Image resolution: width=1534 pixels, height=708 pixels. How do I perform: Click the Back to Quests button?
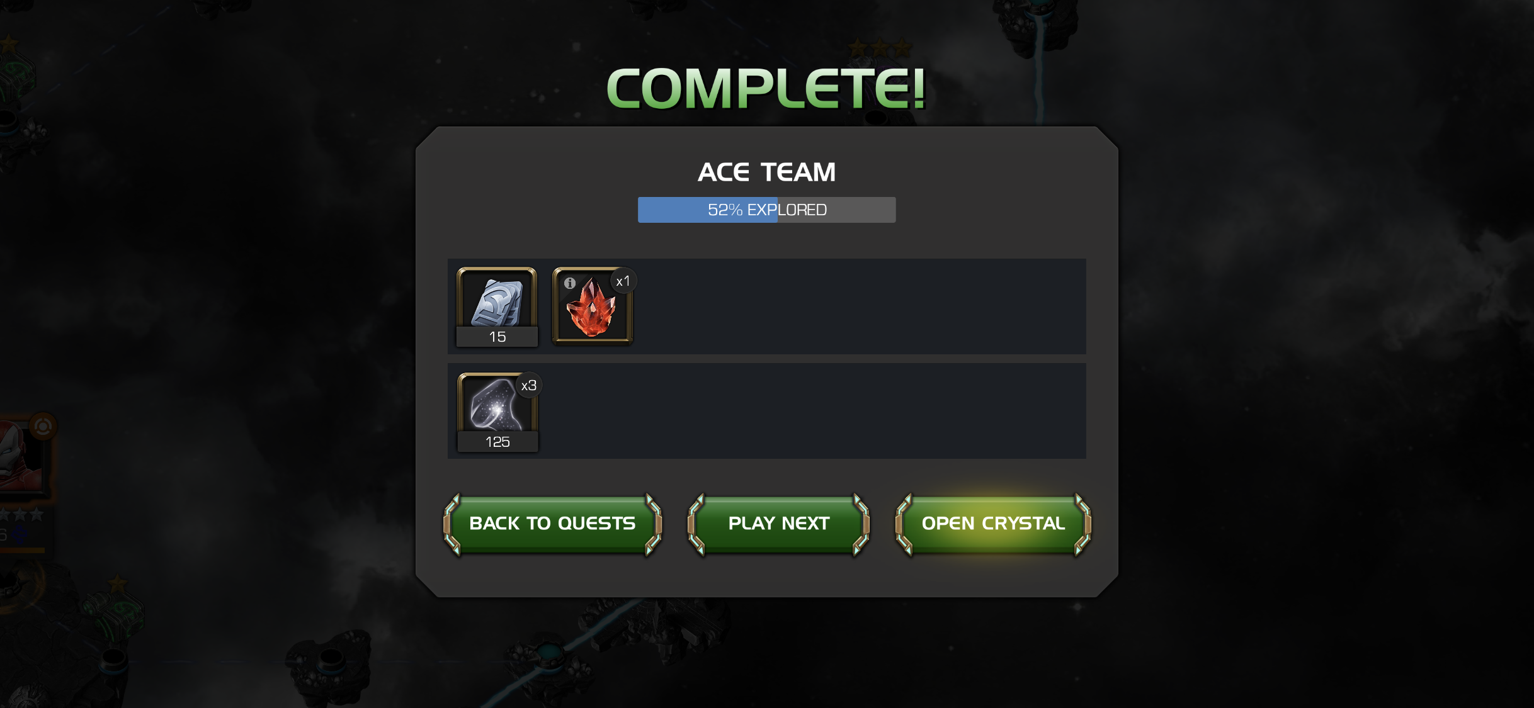pyautogui.click(x=552, y=524)
